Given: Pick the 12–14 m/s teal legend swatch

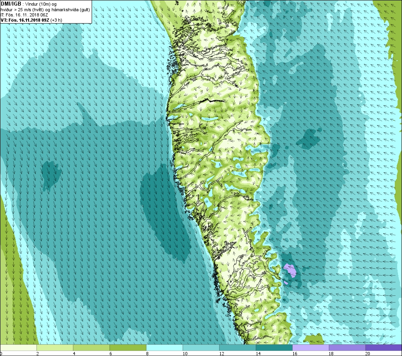Looking at the screenshot, I should [x=238, y=348].
